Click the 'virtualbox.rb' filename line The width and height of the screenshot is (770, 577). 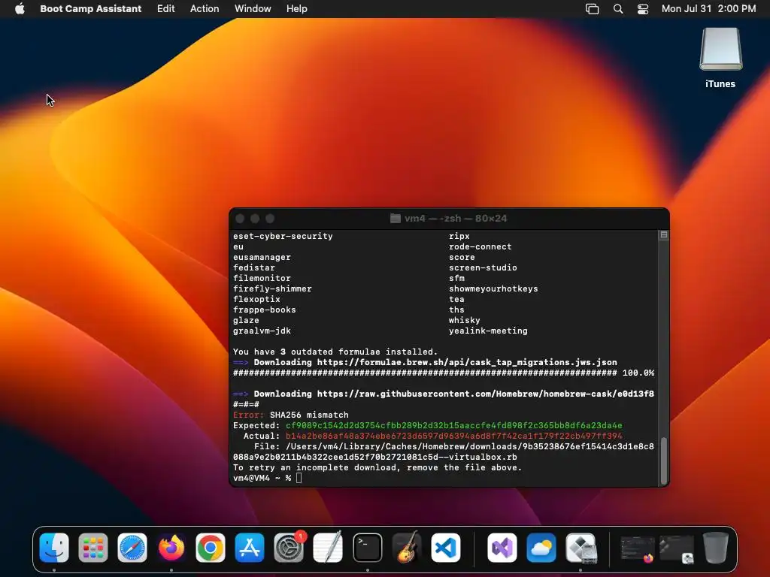click(374, 457)
